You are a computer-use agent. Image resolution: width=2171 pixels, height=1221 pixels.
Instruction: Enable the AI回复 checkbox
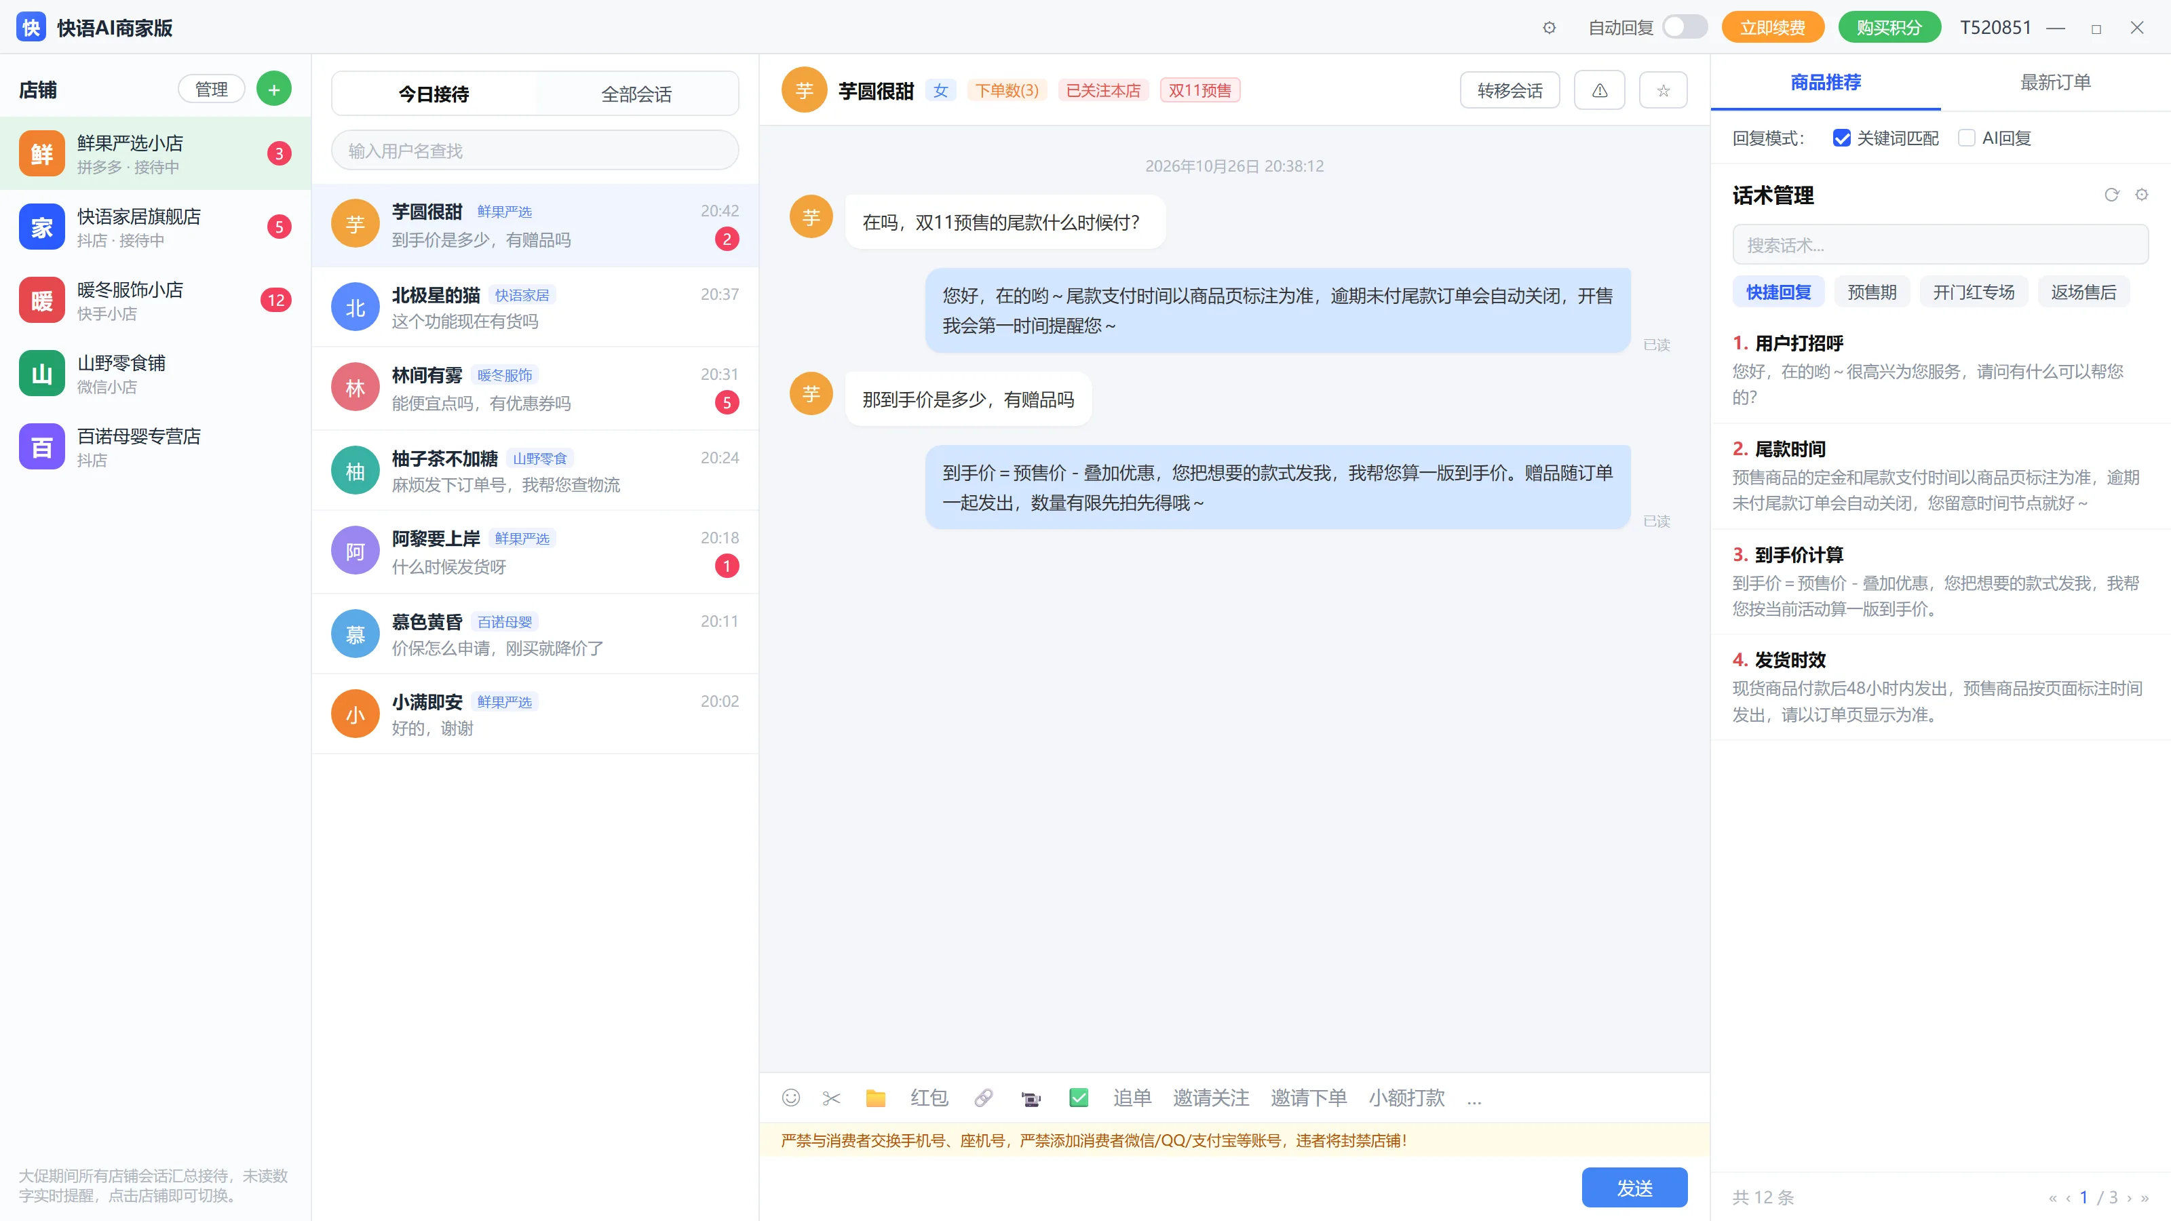click(1966, 138)
